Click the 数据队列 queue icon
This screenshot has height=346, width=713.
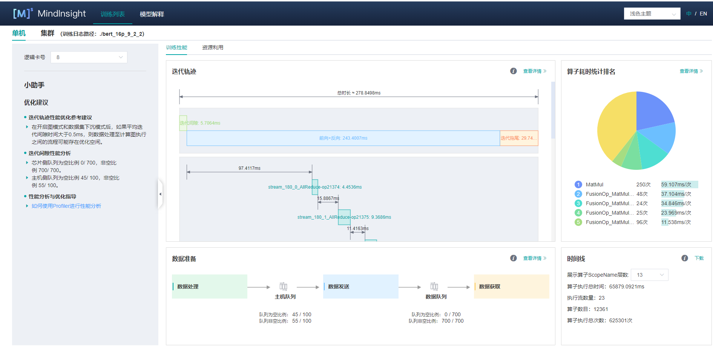point(434,287)
